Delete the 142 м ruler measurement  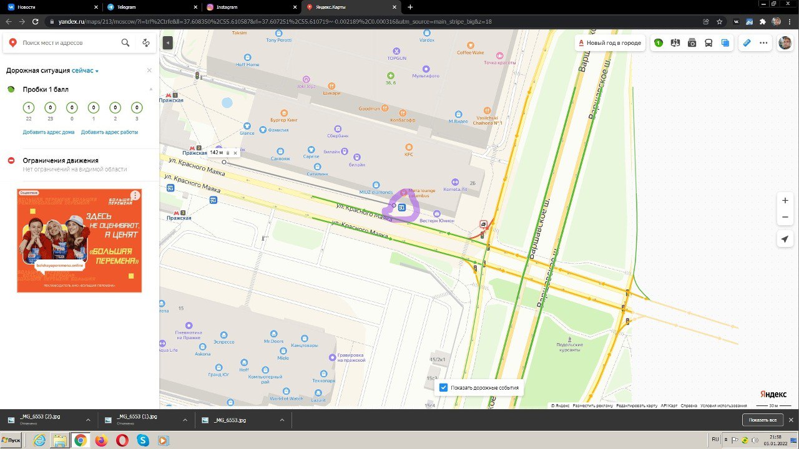click(228, 152)
